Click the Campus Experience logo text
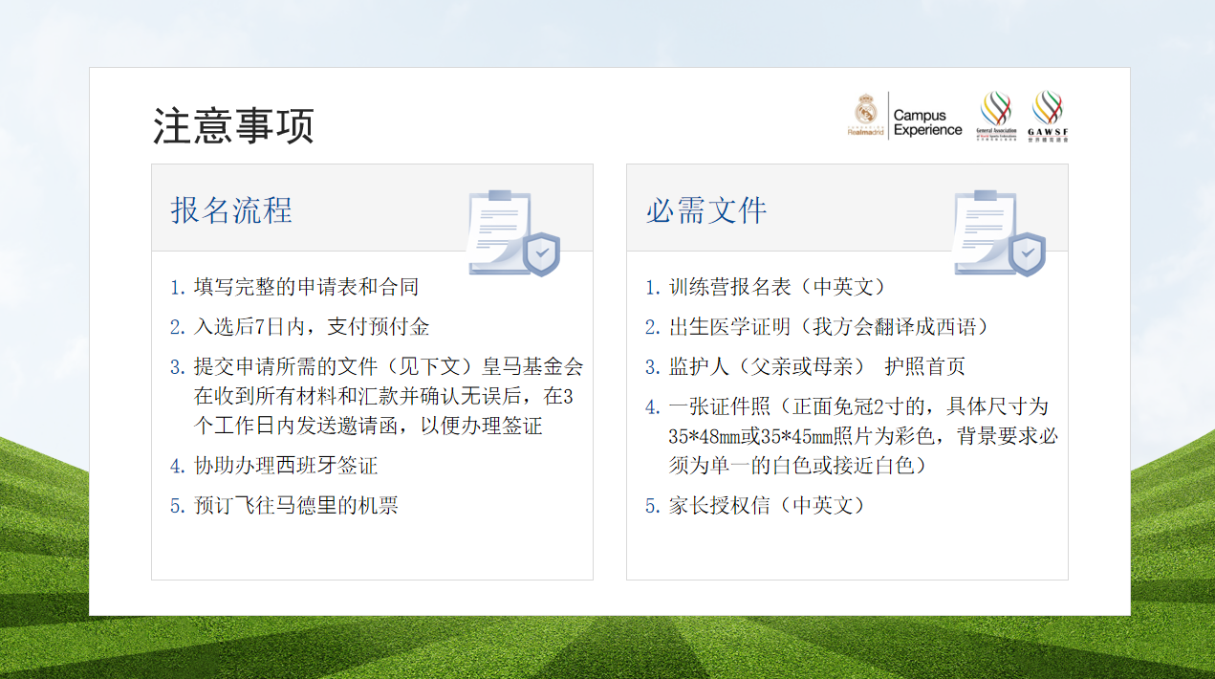 926,122
